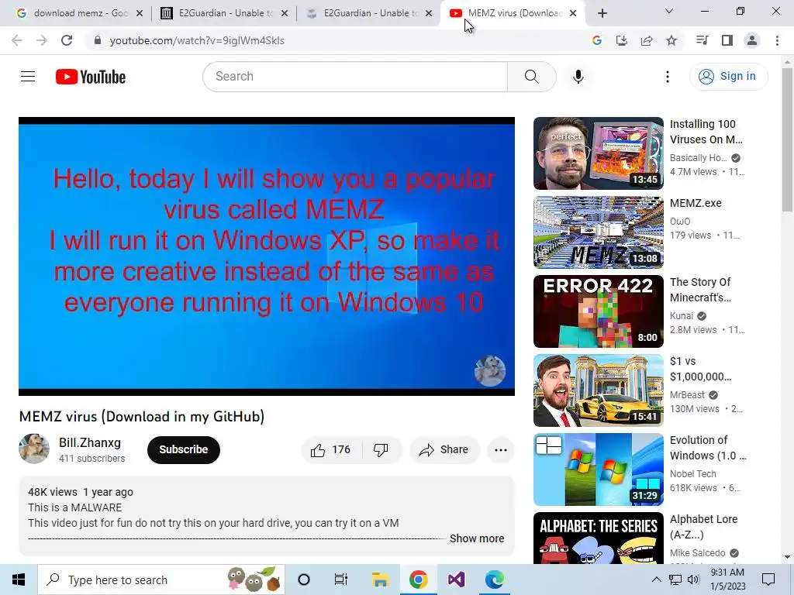This screenshot has height=595, width=794.
Task: Like the video (176 likes)
Action: coord(331,450)
